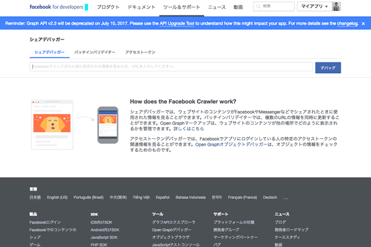Choose Tiếng Việt language
This screenshot has height=247, width=371.
(141, 198)
